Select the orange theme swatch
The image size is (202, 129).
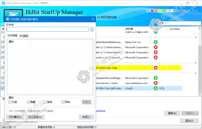(156, 10)
